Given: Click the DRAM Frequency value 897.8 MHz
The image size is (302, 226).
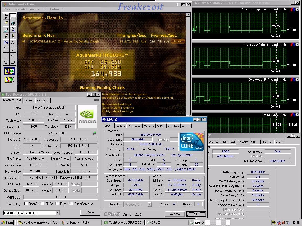Looking at the screenshot, I should [258, 172].
